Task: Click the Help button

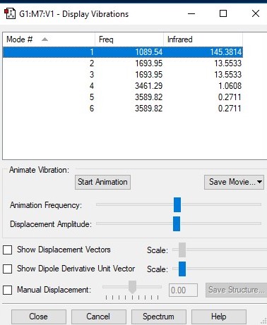Action: click(x=219, y=317)
